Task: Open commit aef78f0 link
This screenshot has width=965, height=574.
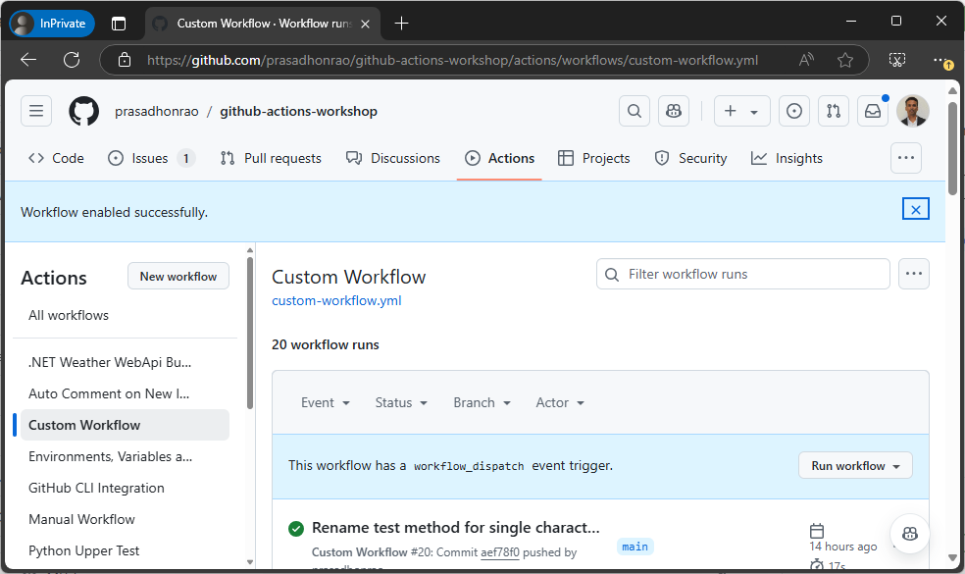Action: [x=500, y=552]
